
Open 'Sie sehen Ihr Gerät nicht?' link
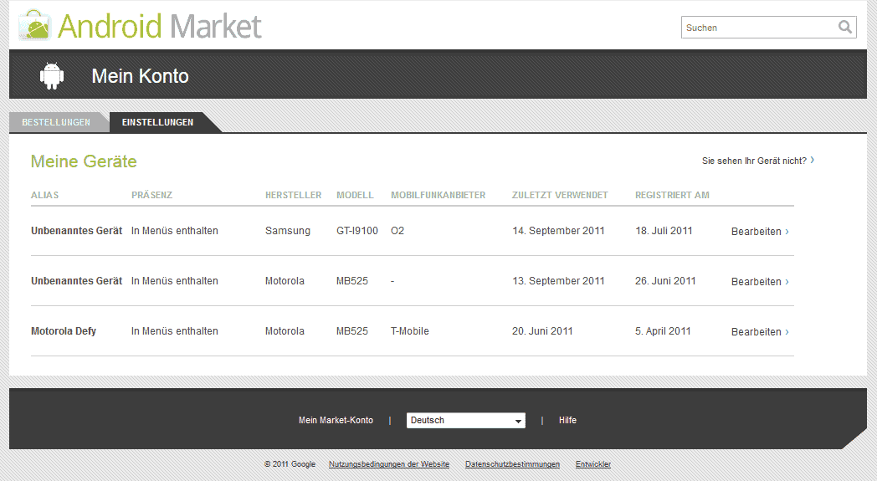pyautogui.click(x=758, y=161)
